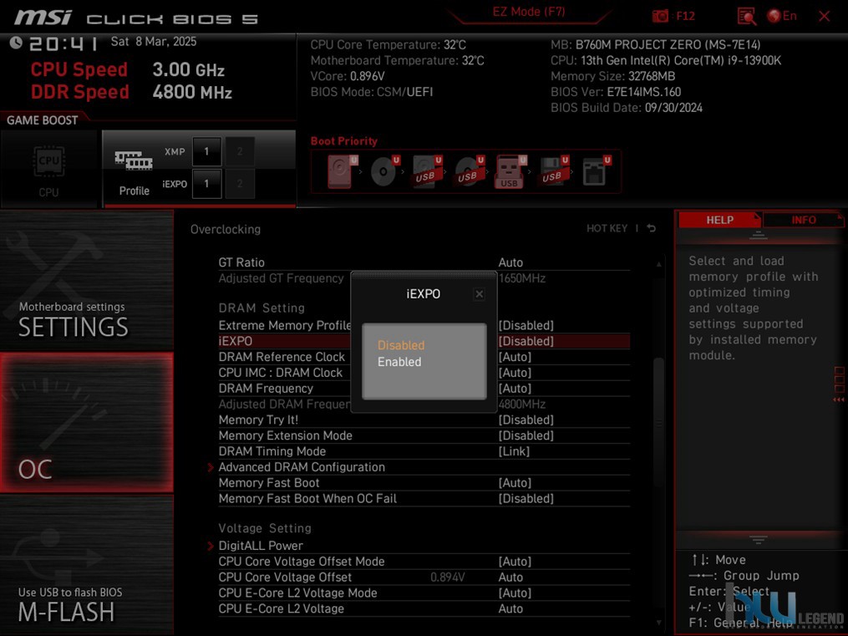848x636 pixels.
Task: Switch to the INFO tab
Action: point(803,220)
